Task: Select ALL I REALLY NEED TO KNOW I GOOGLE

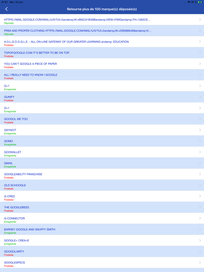Action: 102,75
